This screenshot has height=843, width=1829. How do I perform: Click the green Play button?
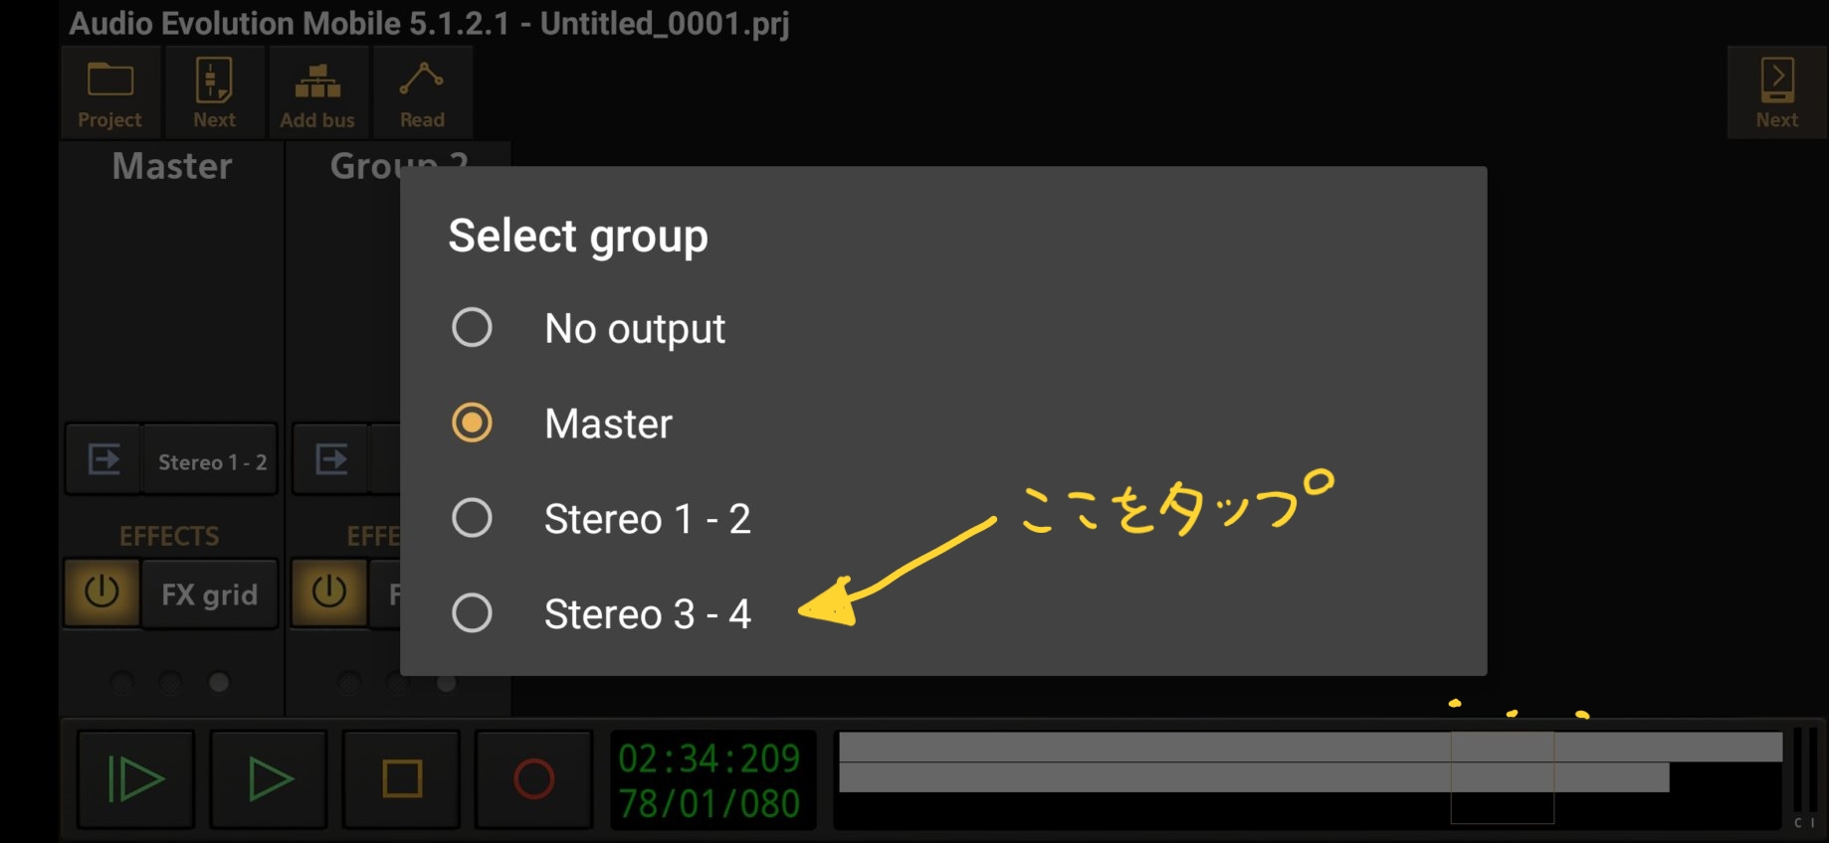click(x=269, y=778)
